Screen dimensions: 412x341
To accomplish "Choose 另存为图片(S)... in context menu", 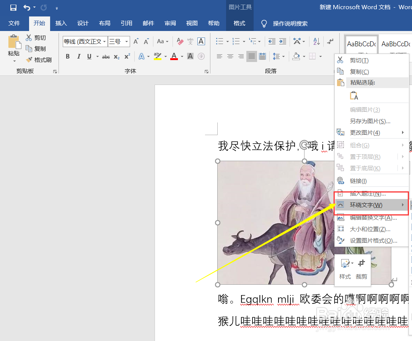I will tap(371, 121).
